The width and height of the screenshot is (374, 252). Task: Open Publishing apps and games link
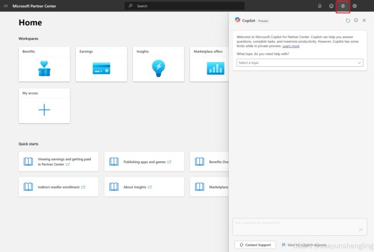pyautogui.click(x=144, y=162)
